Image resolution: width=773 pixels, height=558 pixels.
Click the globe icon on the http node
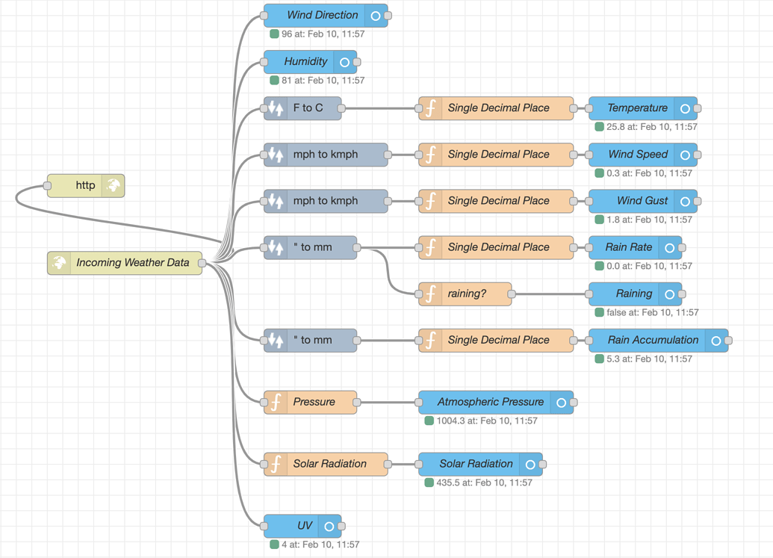pyautogui.click(x=112, y=185)
